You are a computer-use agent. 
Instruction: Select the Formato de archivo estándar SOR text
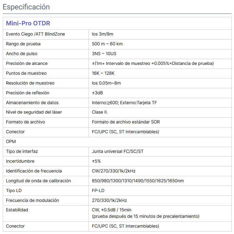click(x=126, y=122)
